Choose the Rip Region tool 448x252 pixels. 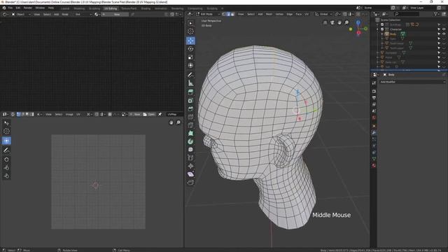point(190,183)
